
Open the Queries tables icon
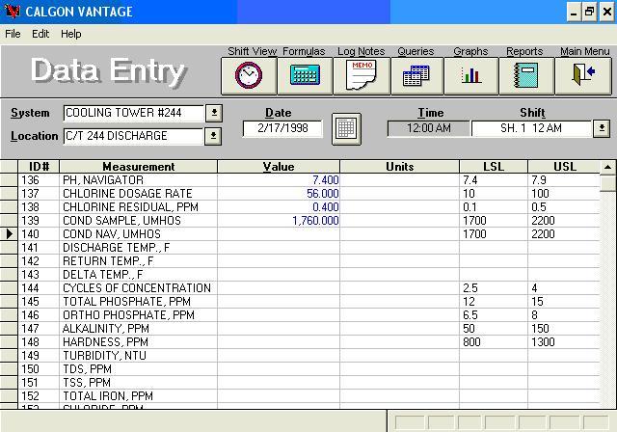point(417,76)
